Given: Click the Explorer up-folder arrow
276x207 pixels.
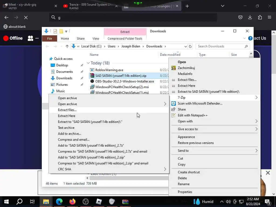Looking at the screenshot, I should click(x=67, y=46).
